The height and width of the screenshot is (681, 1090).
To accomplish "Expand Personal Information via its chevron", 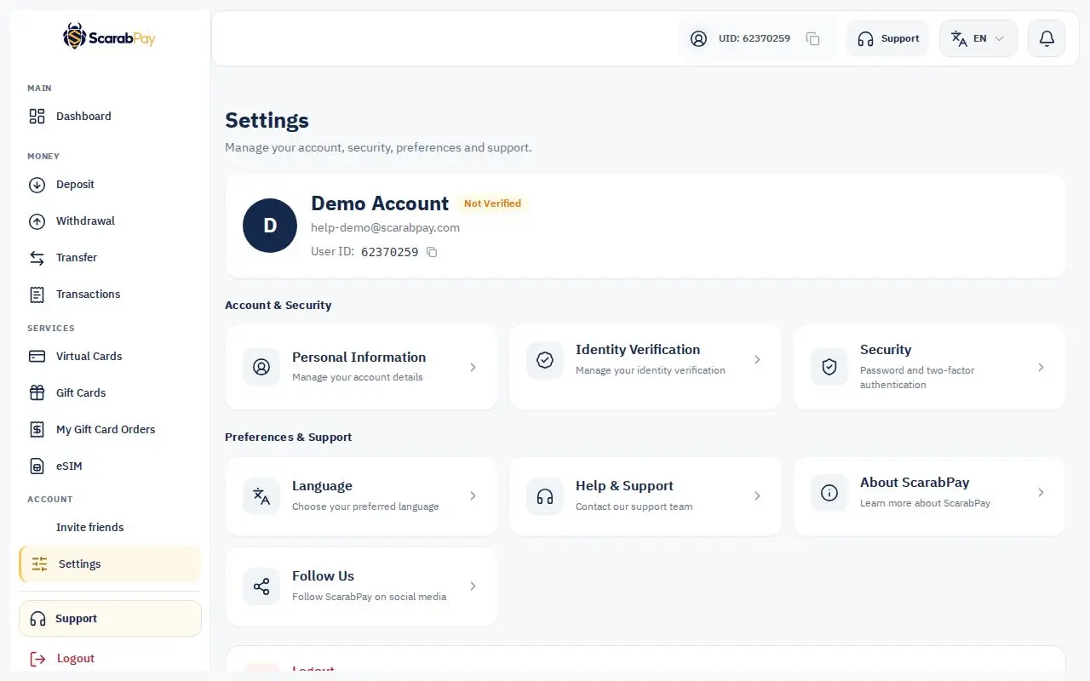I will (x=473, y=368).
